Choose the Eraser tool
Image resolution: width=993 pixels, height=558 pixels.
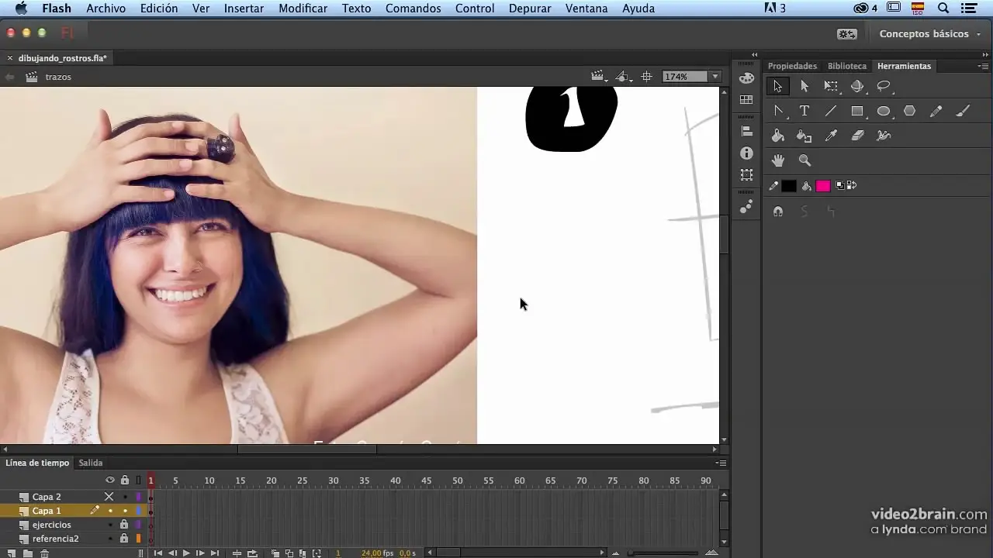[857, 136]
